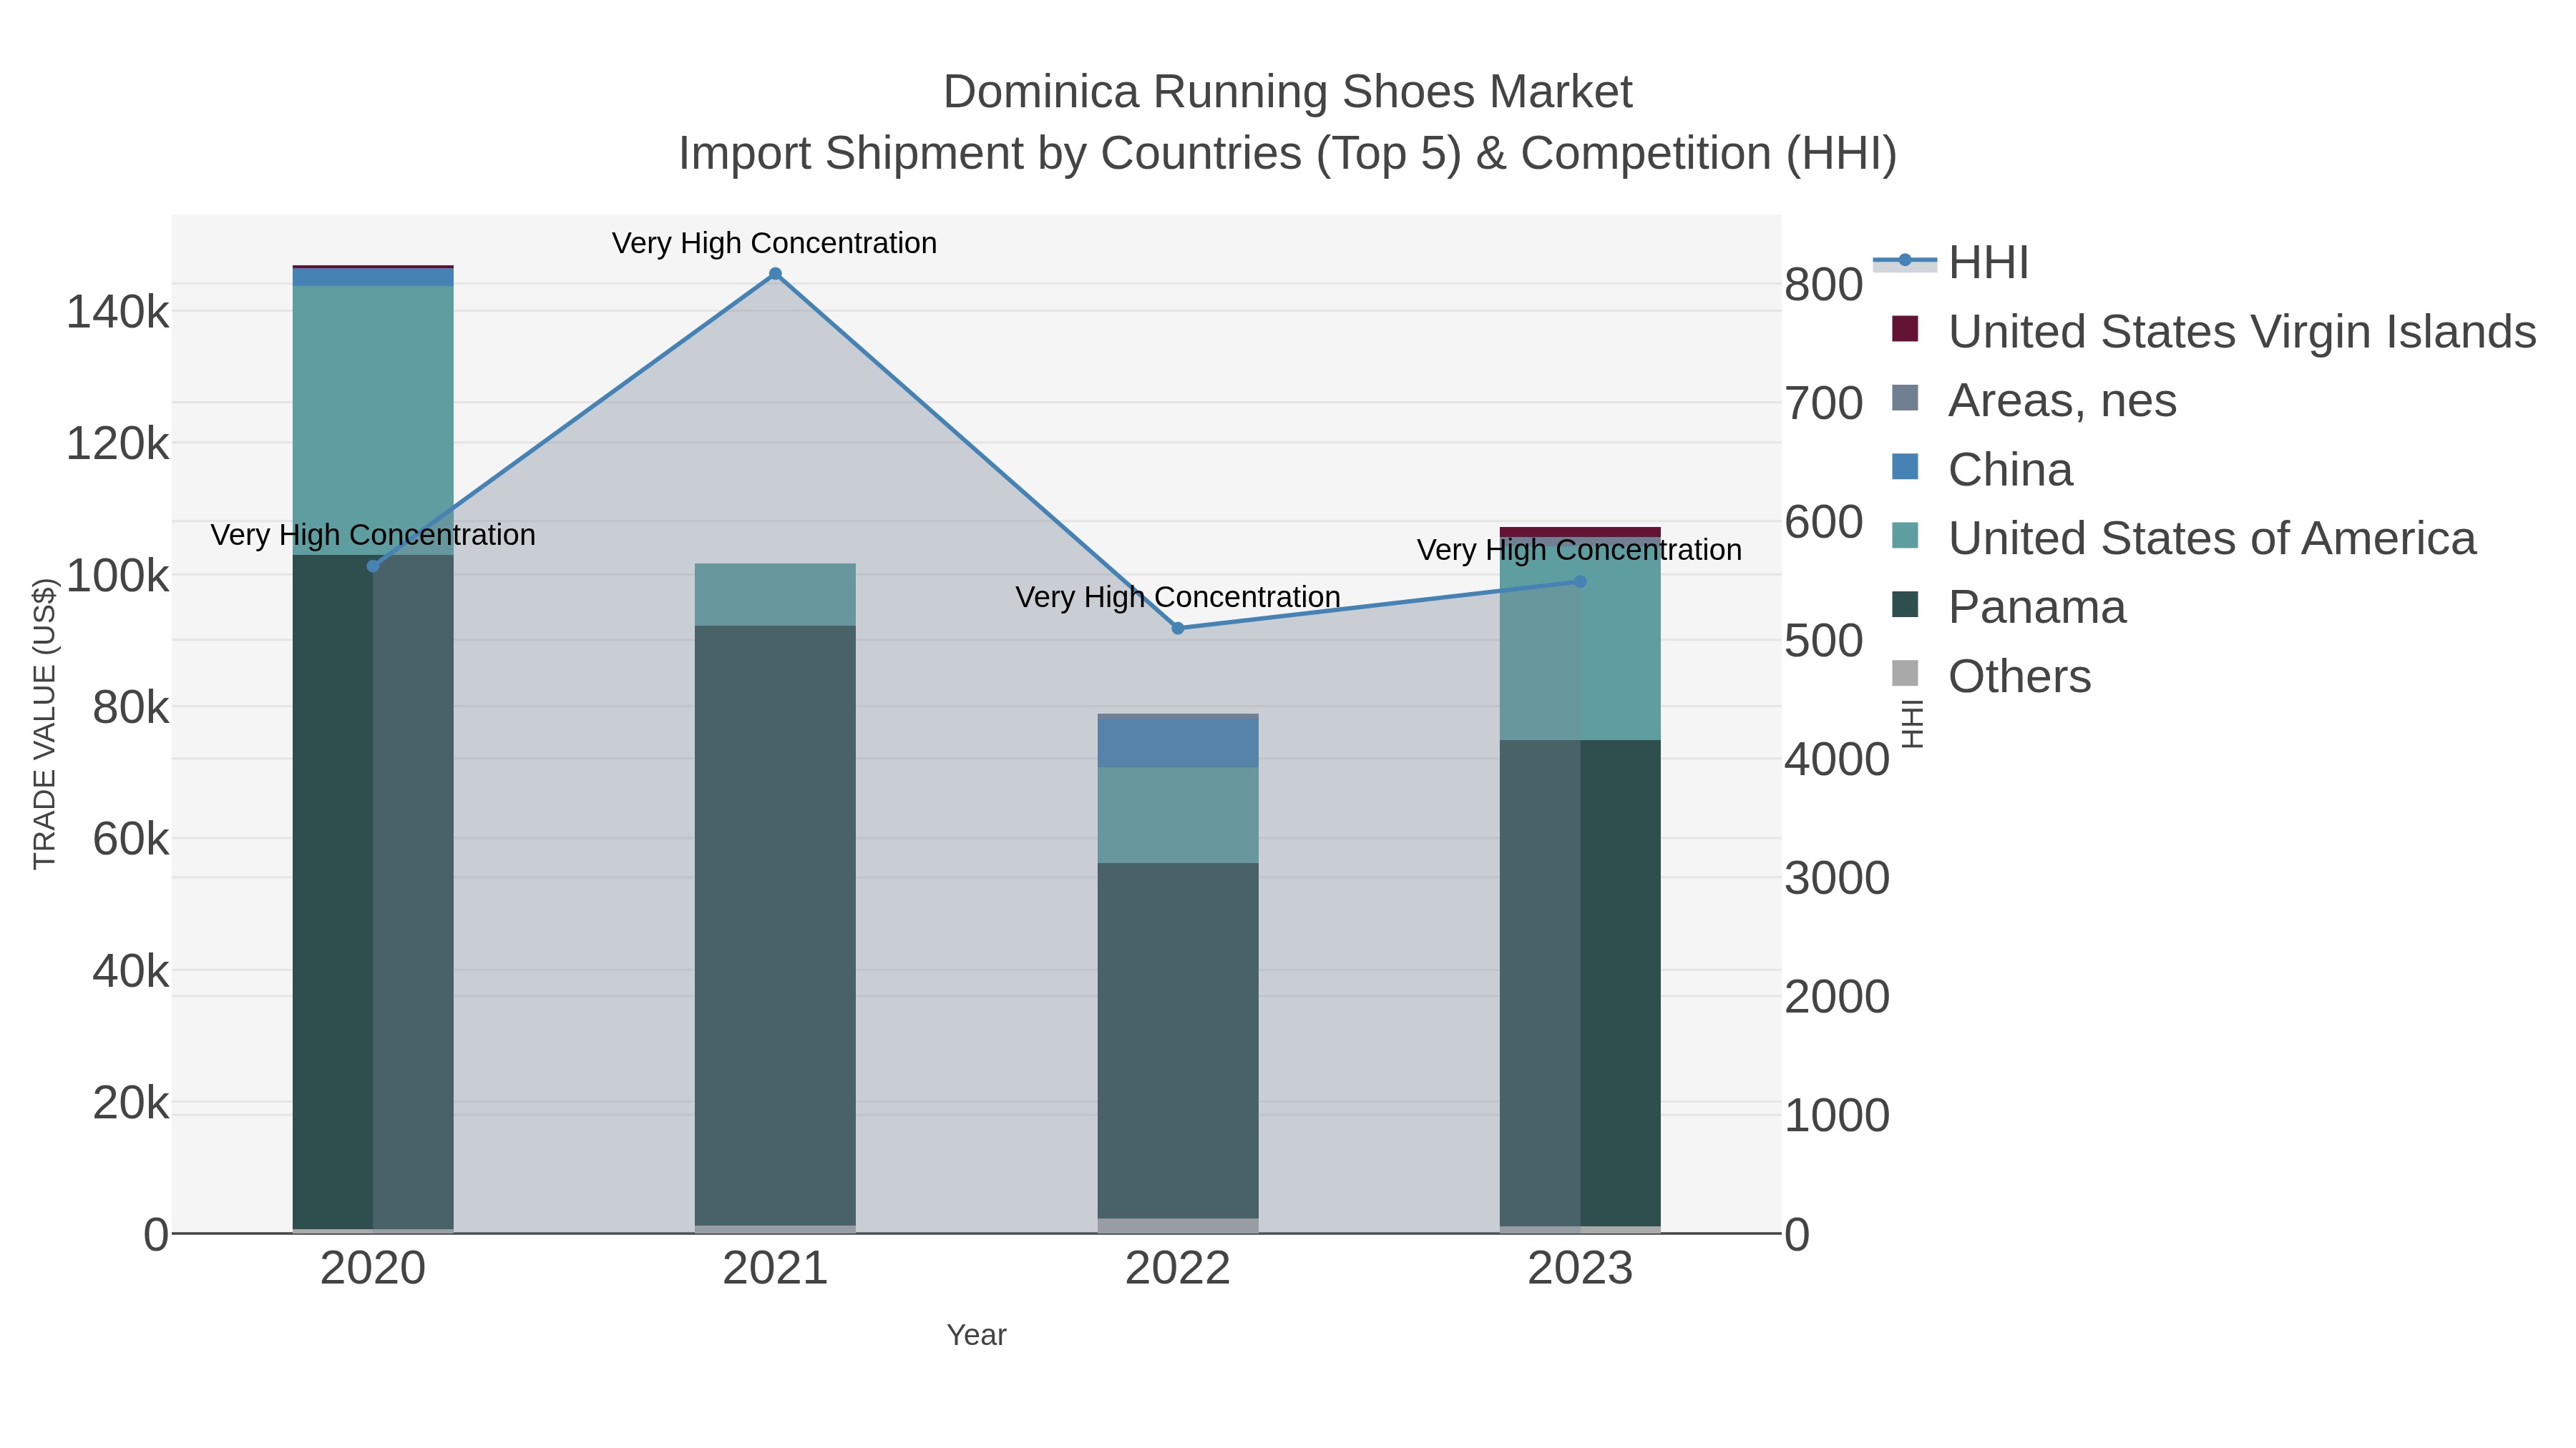2576x1448 pixels.
Task: Select the 2020 HHI data point
Action: point(373,566)
